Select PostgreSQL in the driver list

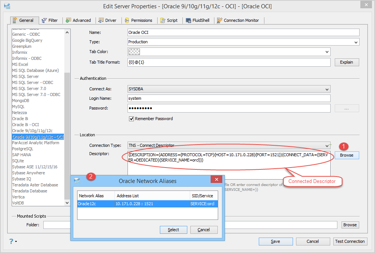tap(23, 149)
